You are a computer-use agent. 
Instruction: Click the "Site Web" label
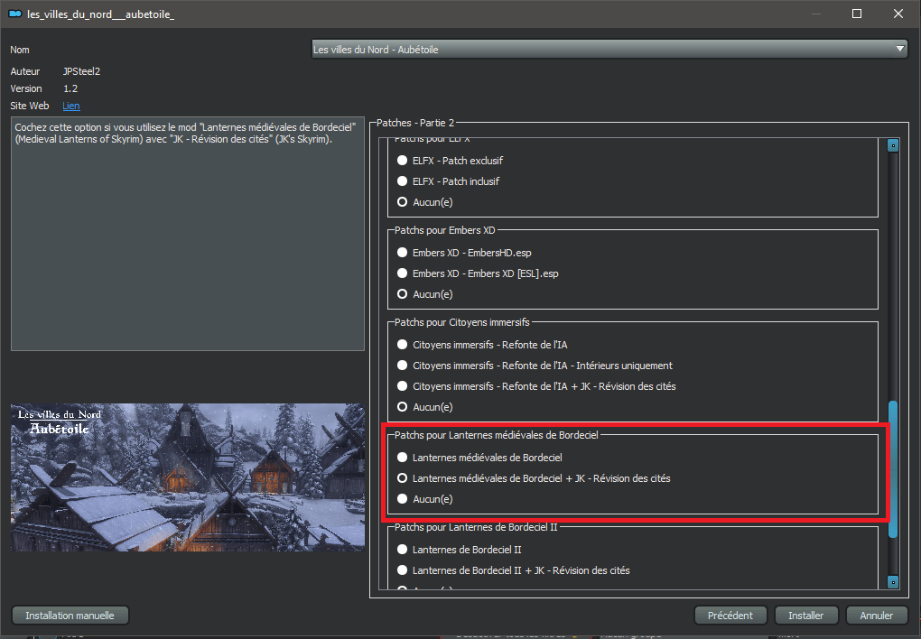30,106
